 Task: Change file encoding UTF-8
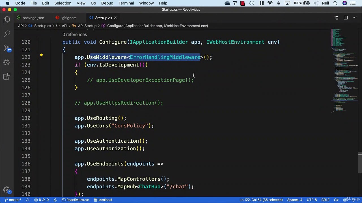[x=312, y=200]
